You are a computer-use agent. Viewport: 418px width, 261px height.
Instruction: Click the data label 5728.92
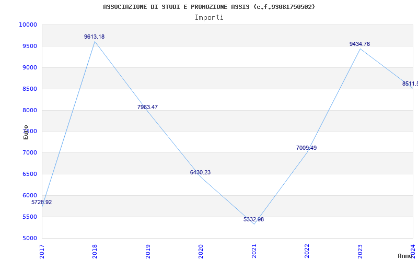tap(42, 202)
